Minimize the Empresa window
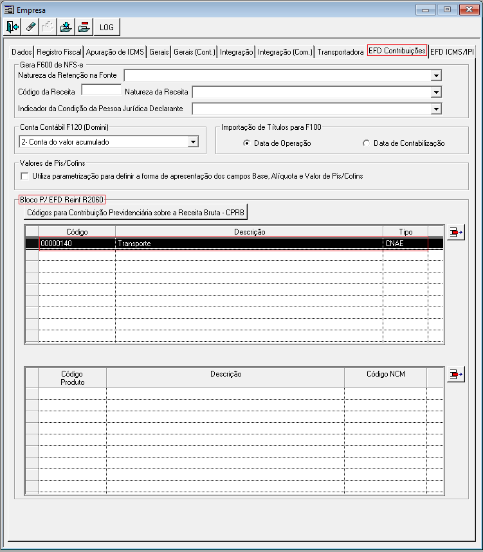The width and height of the screenshot is (483, 552). (426, 10)
